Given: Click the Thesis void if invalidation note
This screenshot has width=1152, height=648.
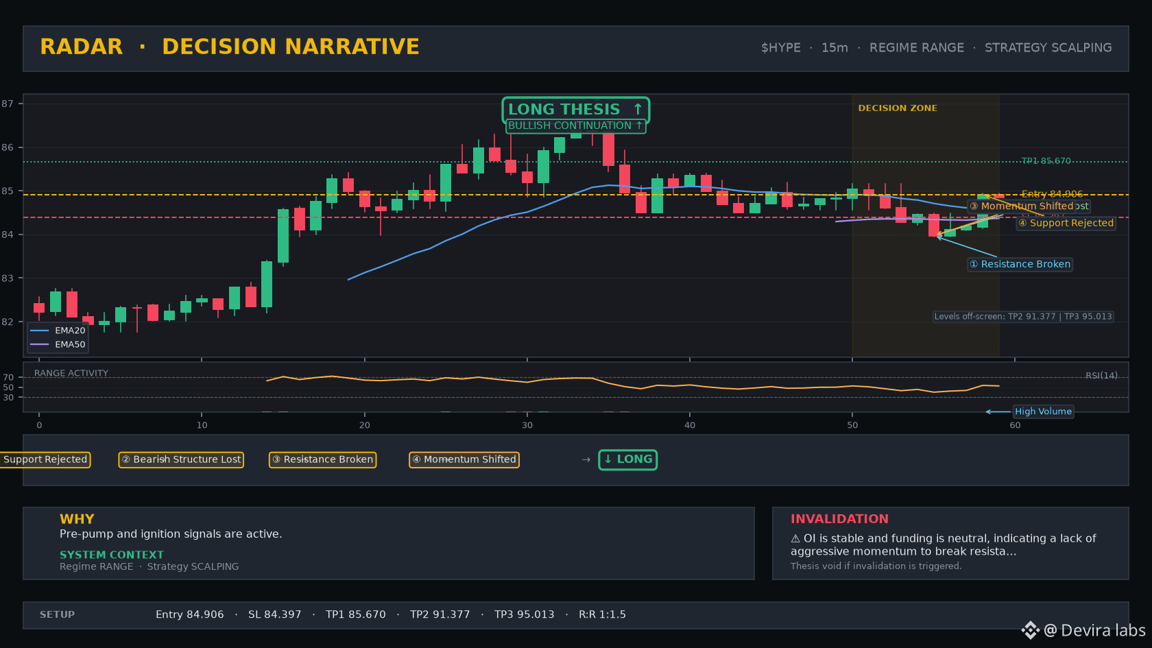Looking at the screenshot, I should [876, 566].
